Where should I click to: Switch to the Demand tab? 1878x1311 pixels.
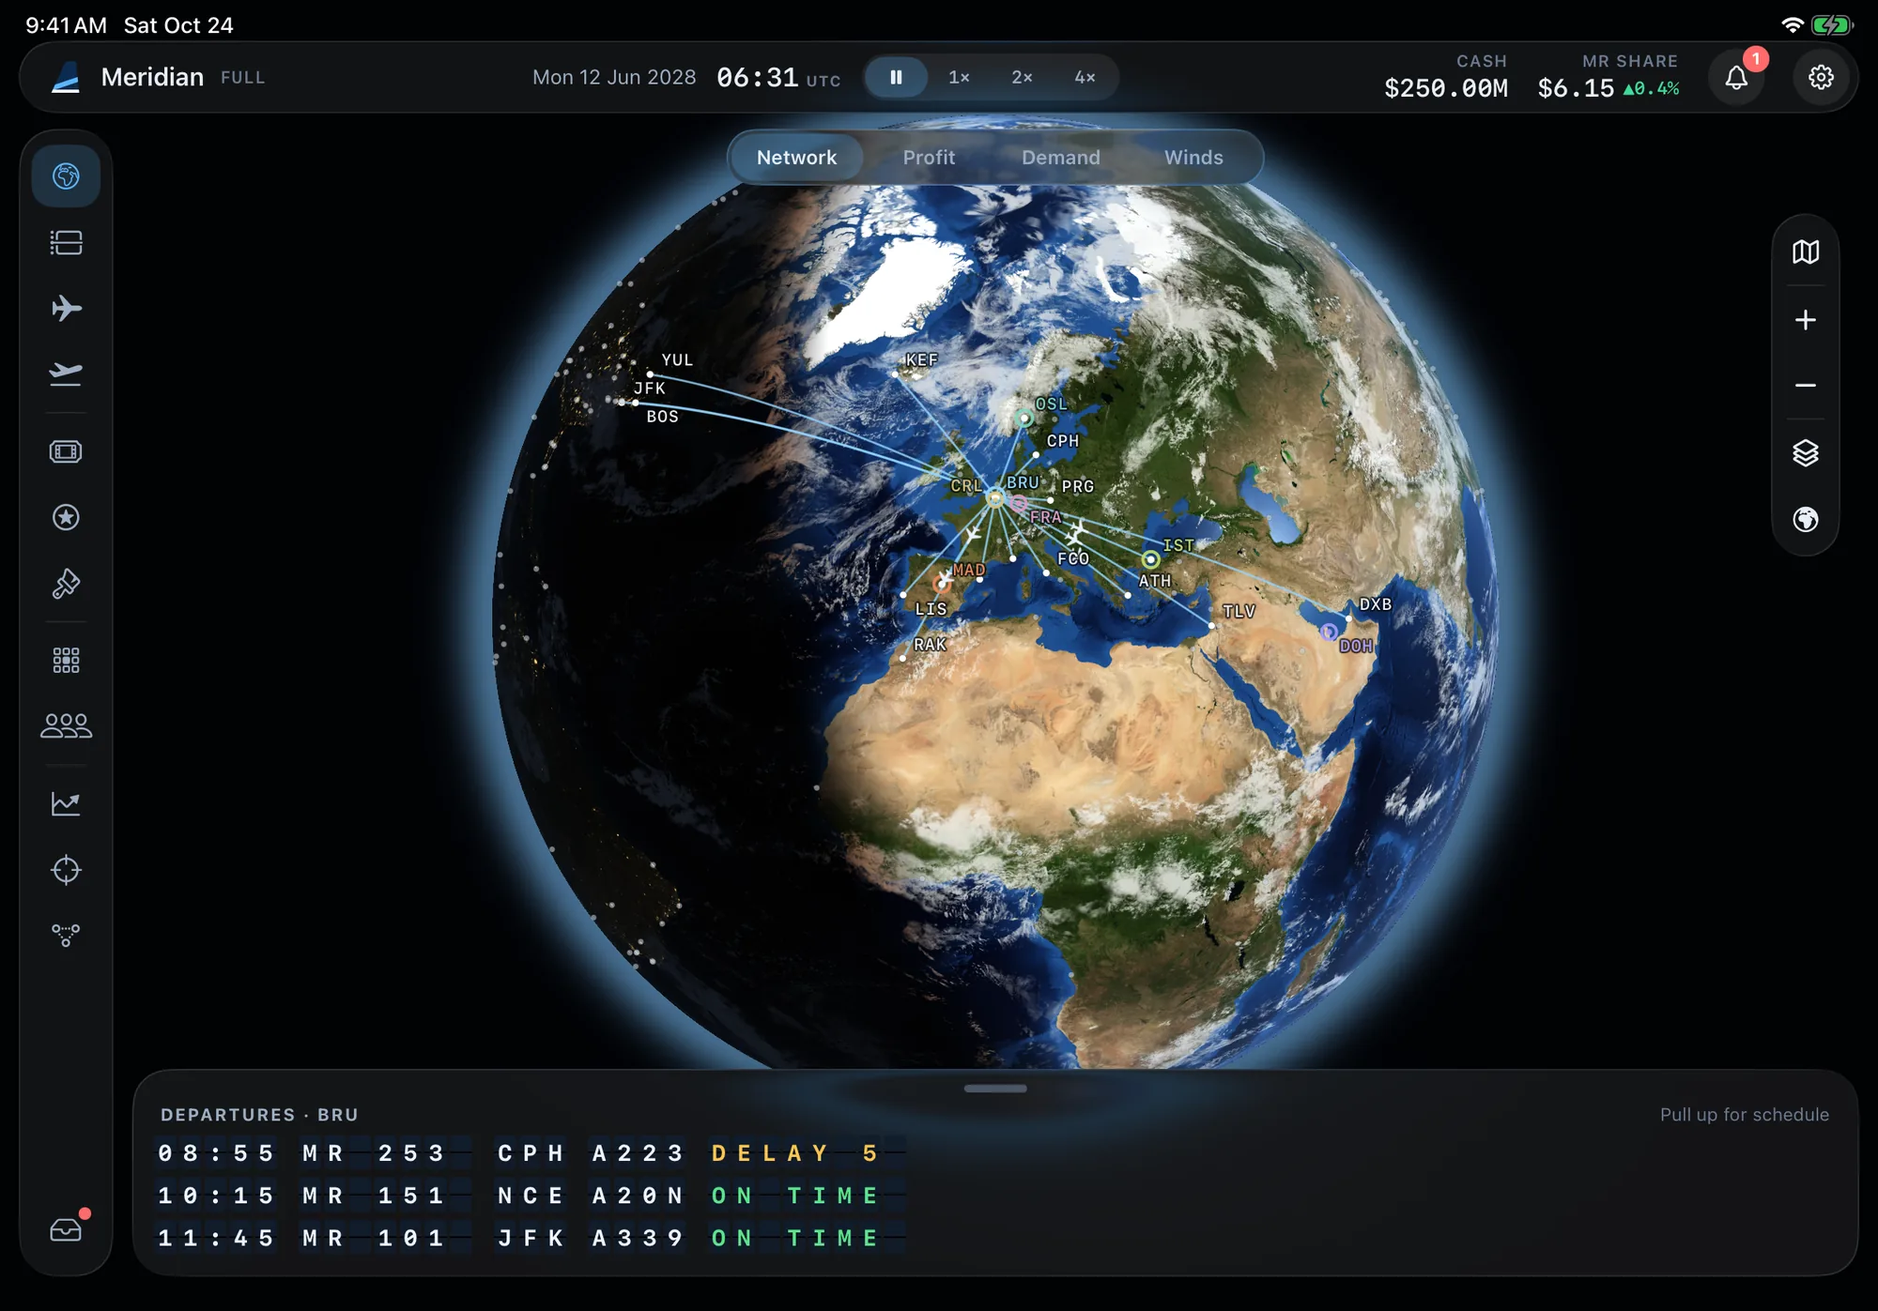[x=1060, y=158]
